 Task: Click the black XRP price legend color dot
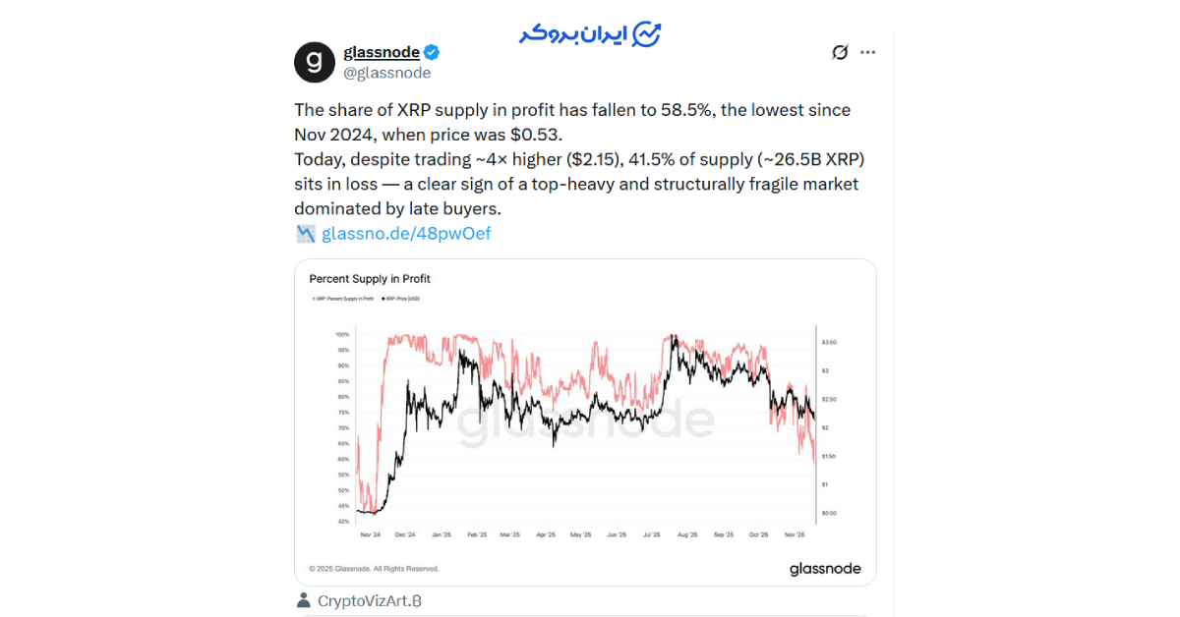pos(383,298)
